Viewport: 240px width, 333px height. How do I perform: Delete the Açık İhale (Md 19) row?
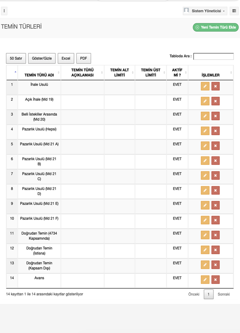215,101
